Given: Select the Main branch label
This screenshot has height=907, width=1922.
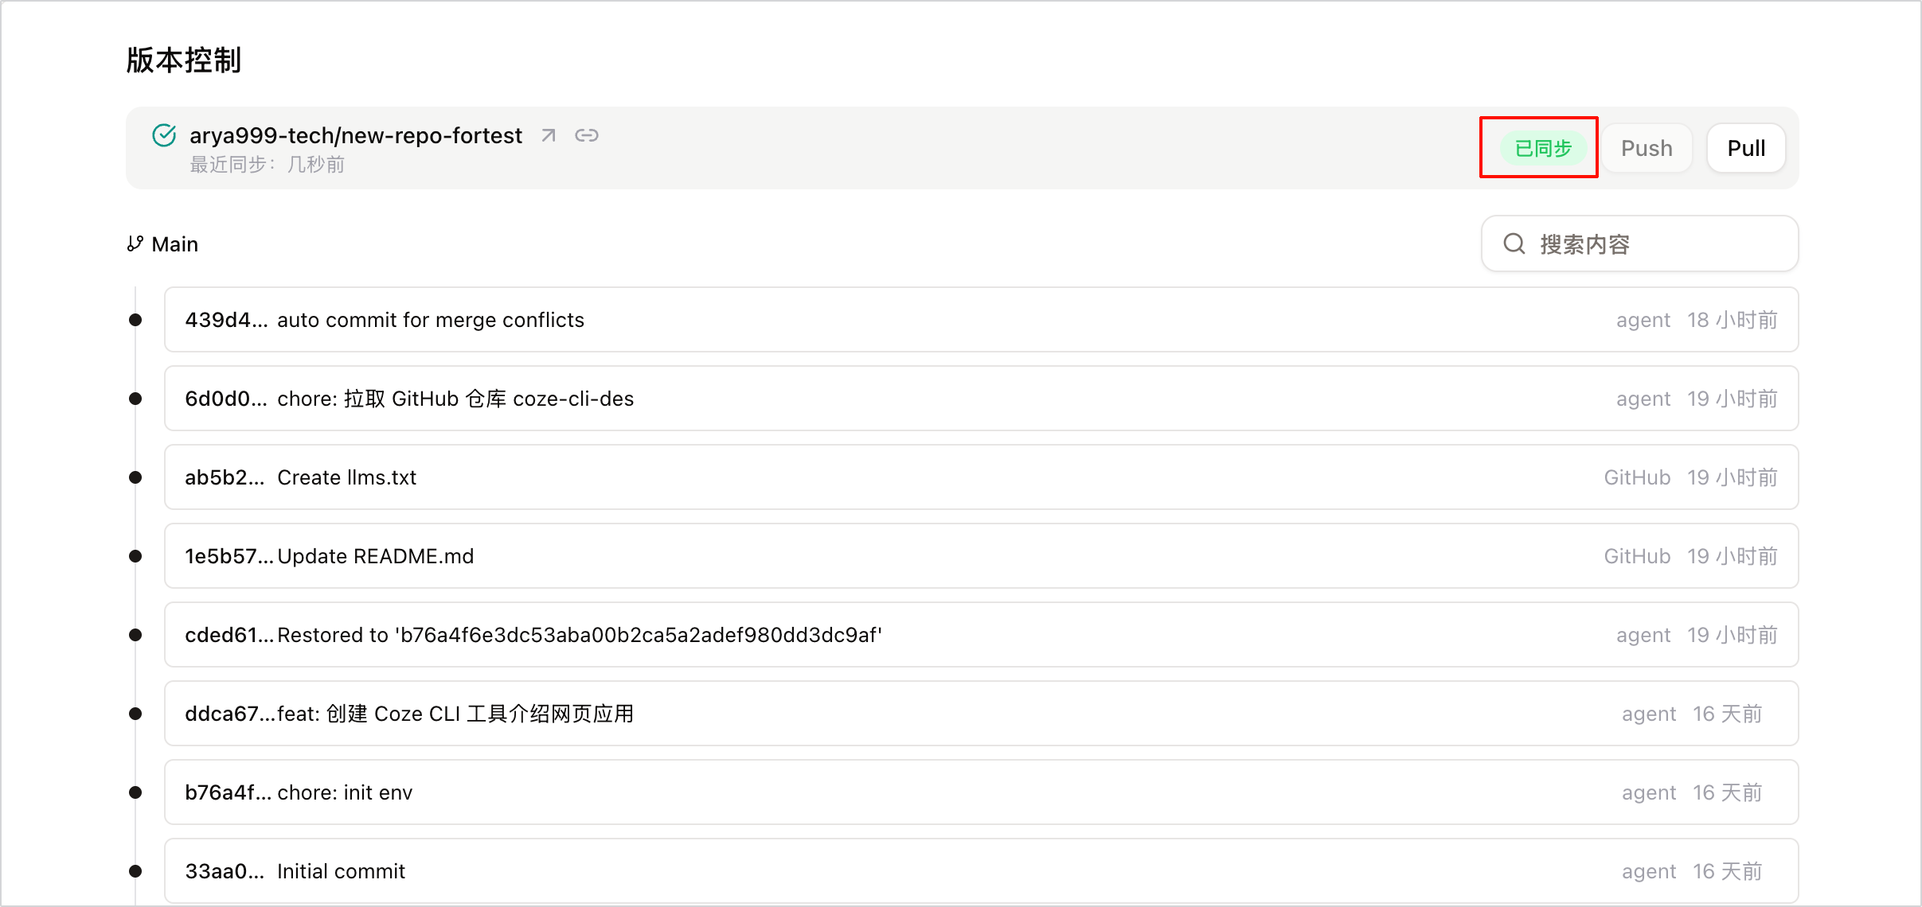Looking at the screenshot, I should tap(174, 244).
